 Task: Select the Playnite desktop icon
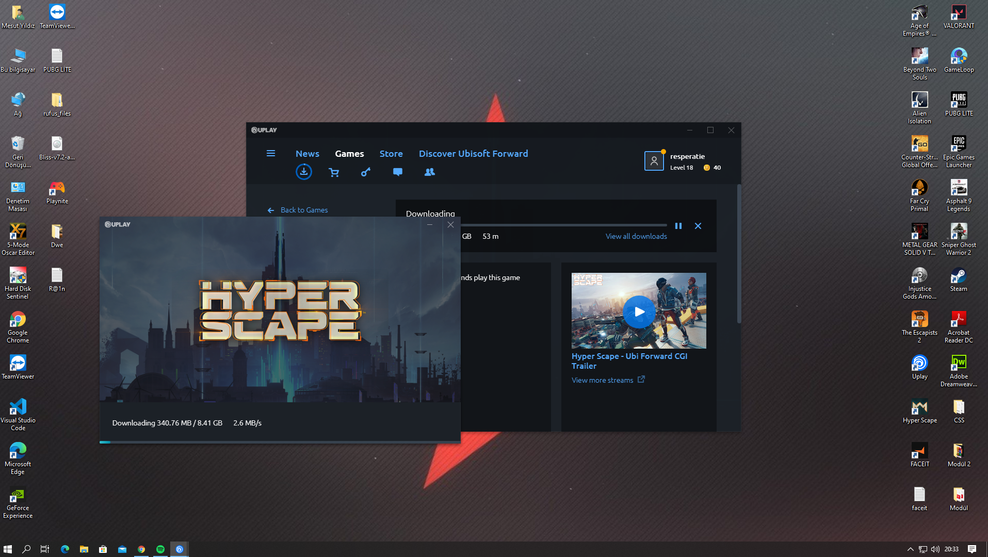coord(57,192)
